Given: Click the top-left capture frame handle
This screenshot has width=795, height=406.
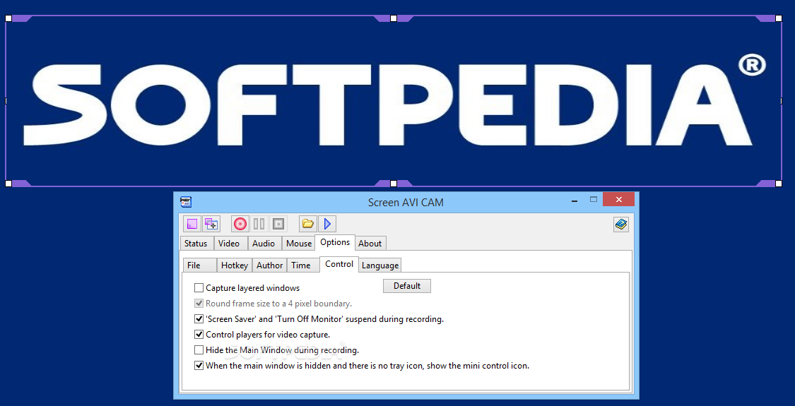Looking at the screenshot, I should 8,18.
